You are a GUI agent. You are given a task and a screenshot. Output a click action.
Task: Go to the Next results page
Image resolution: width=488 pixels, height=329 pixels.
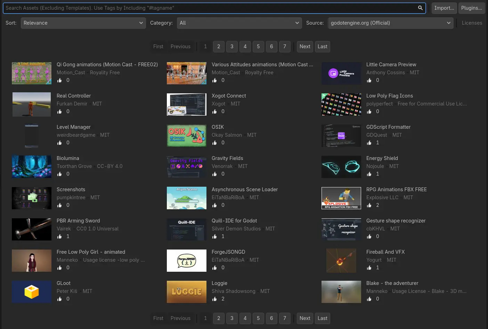[x=305, y=47]
